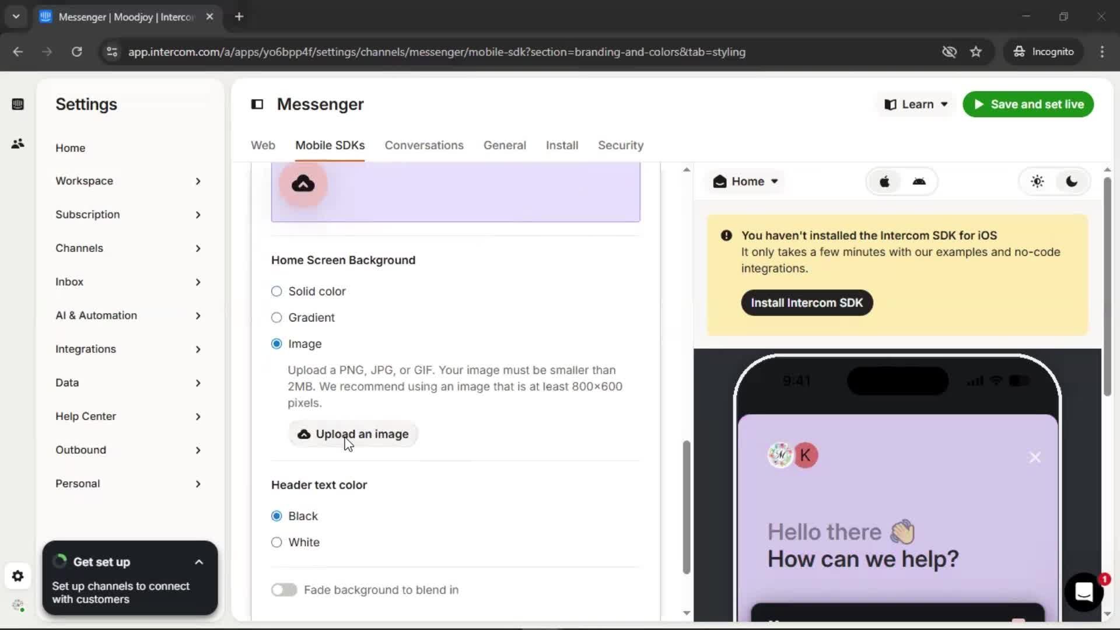The height and width of the screenshot is (630, 1120).
Task: Switch preview to light mode sun icon
Action: pos(1037,181)
